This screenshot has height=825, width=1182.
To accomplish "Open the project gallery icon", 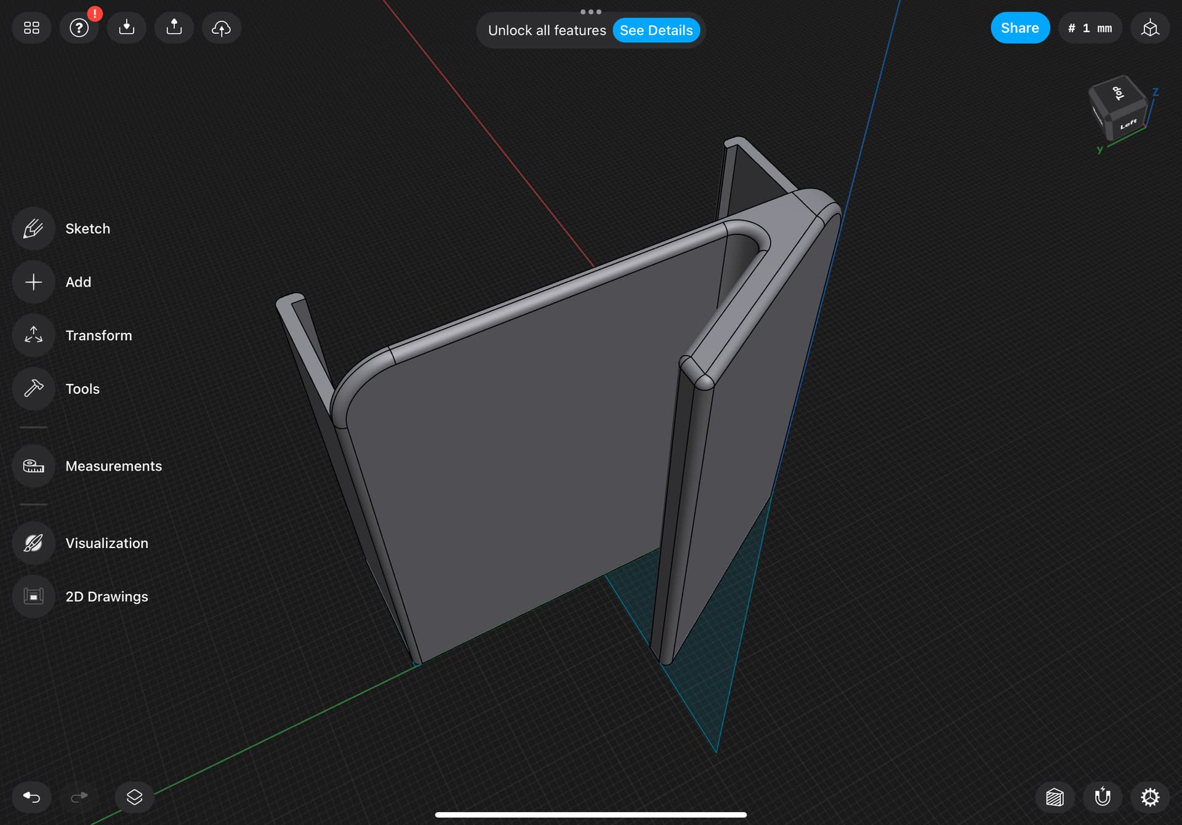I will (30, 28).
